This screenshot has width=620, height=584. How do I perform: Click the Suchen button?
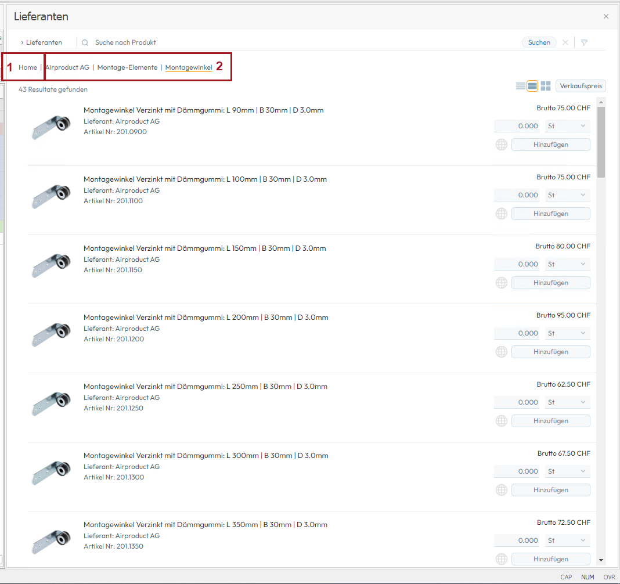click(539, 42)
